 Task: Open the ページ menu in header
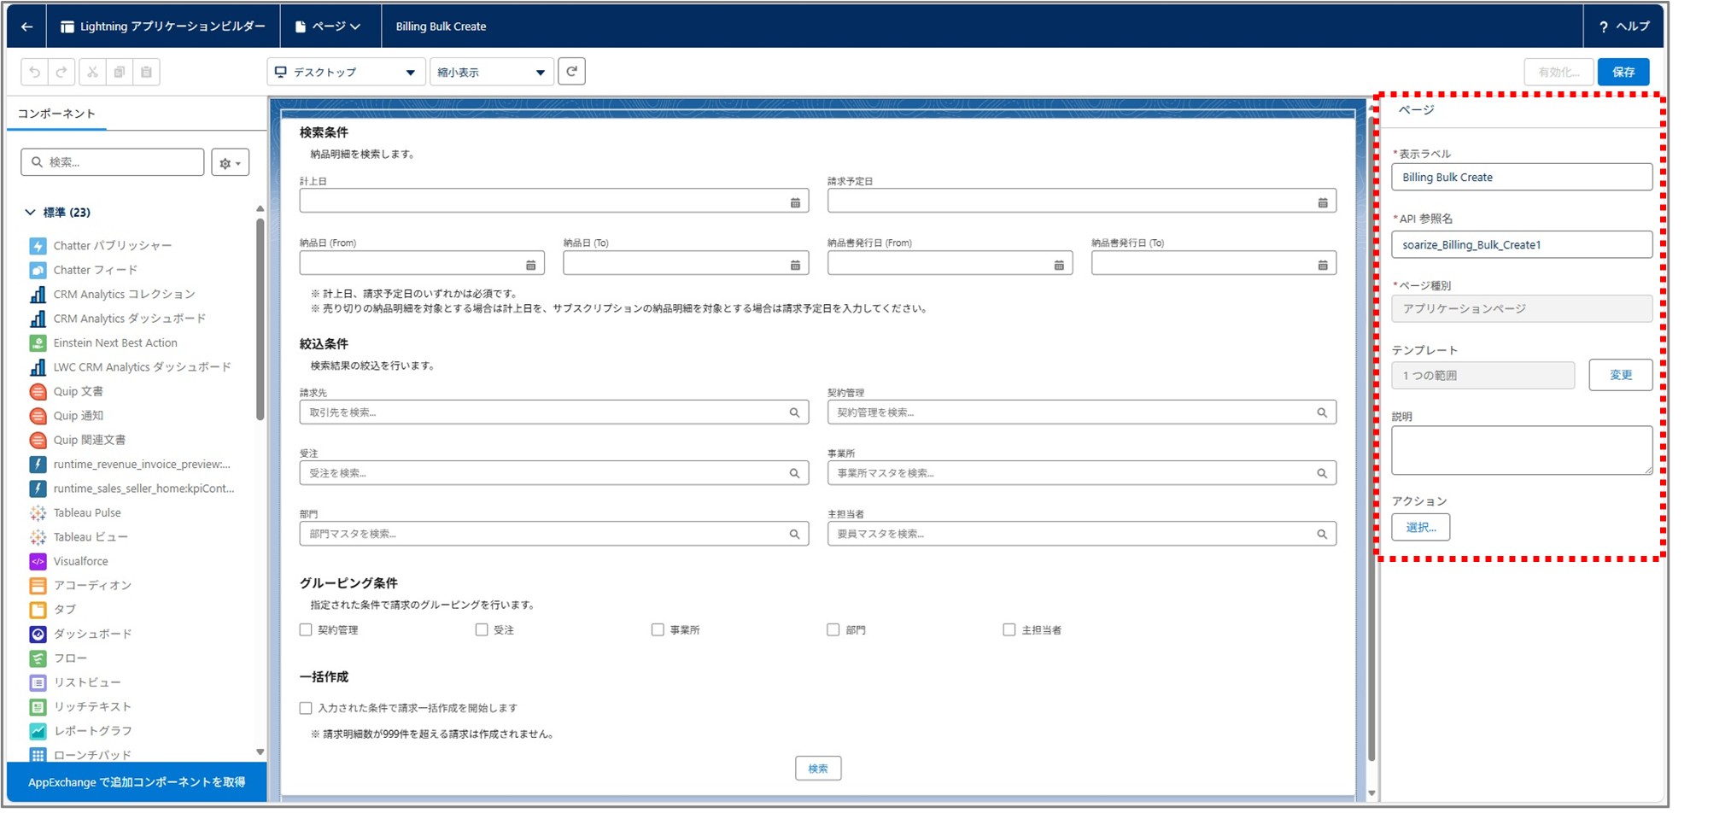point(329,26)
